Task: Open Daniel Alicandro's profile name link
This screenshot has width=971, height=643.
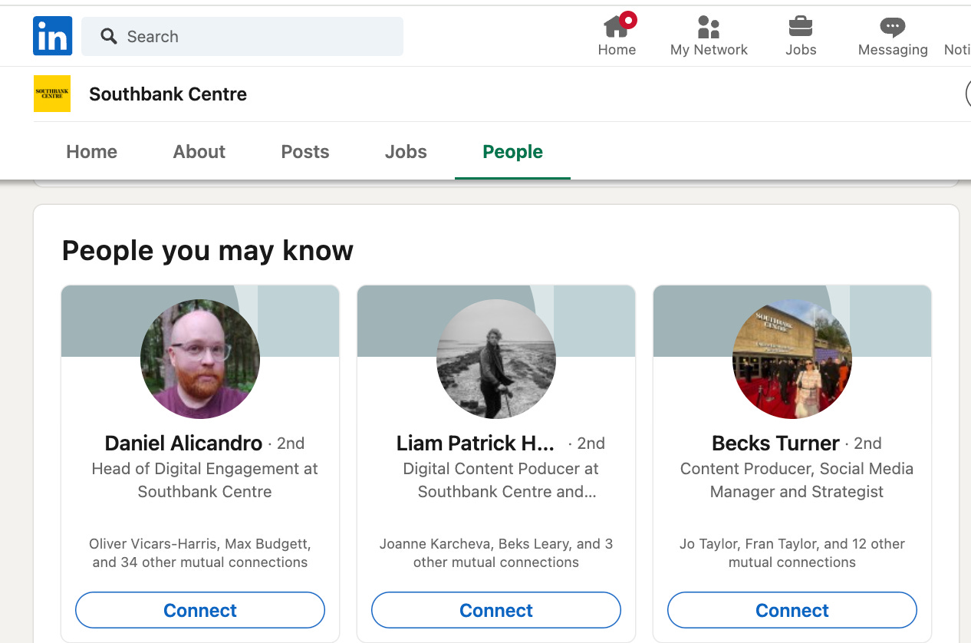Action: (183, 443)
